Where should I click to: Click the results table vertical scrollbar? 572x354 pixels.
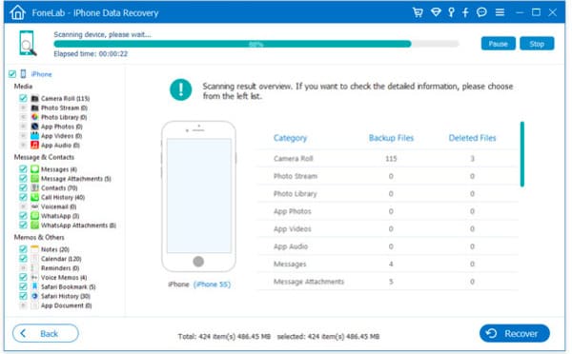pyautogui.click(x=522, y=154)
